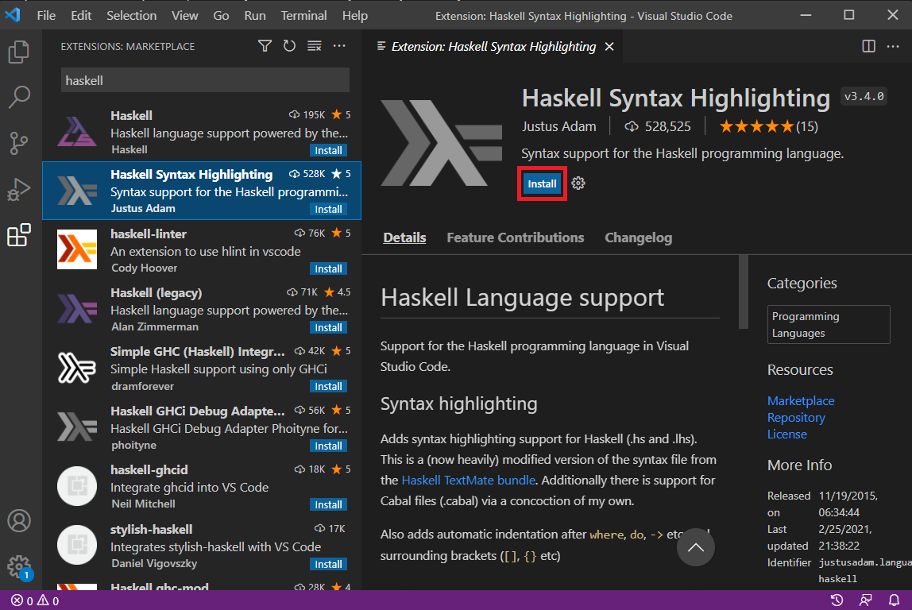This screenshot has width=912, height=610.
Task: Click the 528,525 install count
Action: [658, 126]
